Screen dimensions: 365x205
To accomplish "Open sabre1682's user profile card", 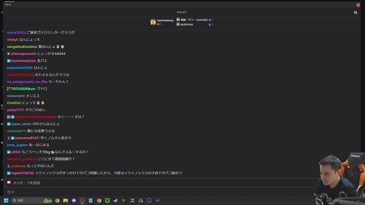I will point(15,32).
